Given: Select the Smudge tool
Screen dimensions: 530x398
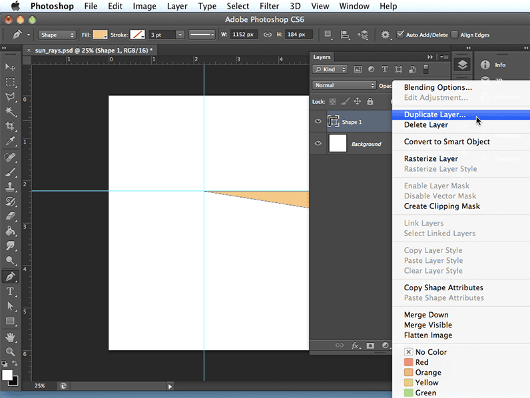Looking at the screenshot, I should pos(10,246).
